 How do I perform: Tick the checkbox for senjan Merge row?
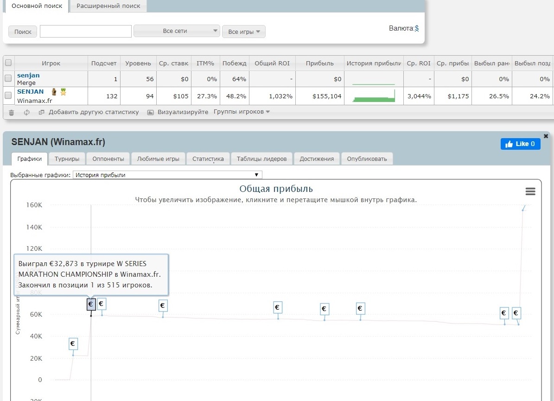[x=8, y=78]
